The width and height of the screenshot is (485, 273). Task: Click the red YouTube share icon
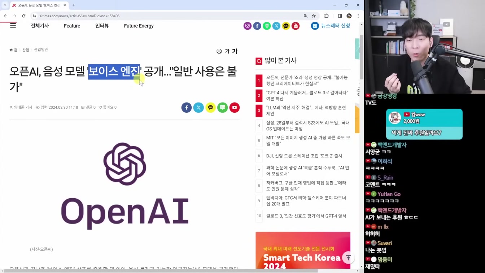235,108
